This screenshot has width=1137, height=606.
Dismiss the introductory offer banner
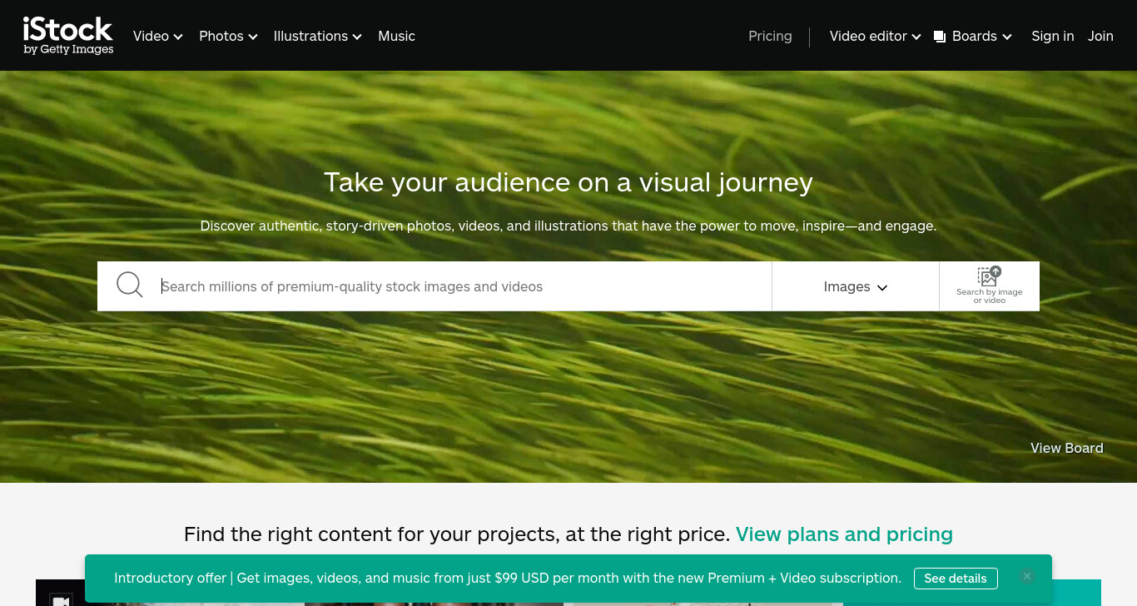1027,576
